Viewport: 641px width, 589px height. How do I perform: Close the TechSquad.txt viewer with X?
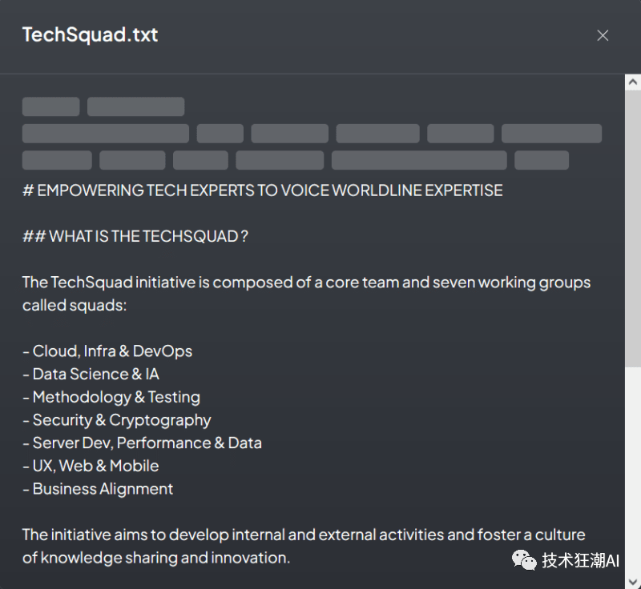(603, 35)
